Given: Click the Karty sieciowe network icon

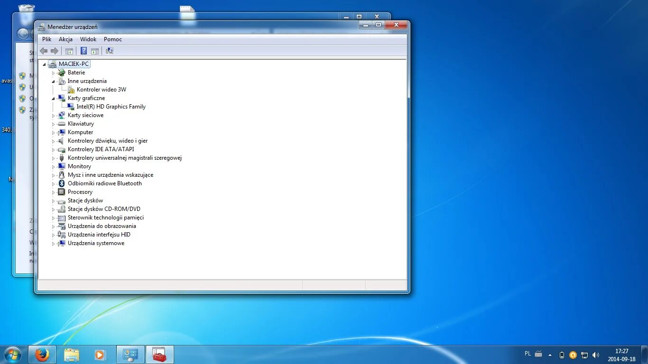Looking at the screenshot, I should click(x=61, y=115).
